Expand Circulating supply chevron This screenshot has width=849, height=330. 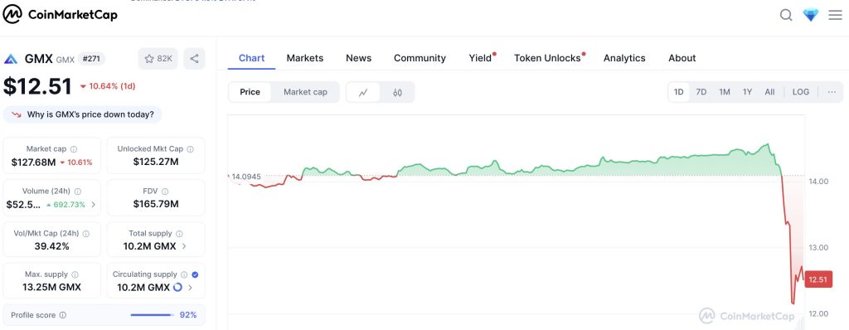click(190, 287)
